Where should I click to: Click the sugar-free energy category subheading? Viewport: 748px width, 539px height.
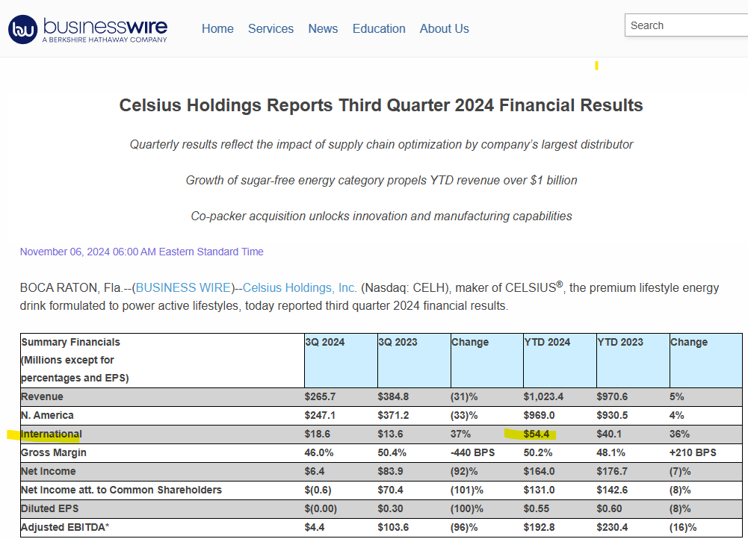click(381, 180)
